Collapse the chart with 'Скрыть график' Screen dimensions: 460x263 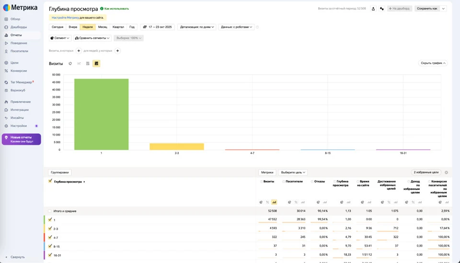point(433,63)
